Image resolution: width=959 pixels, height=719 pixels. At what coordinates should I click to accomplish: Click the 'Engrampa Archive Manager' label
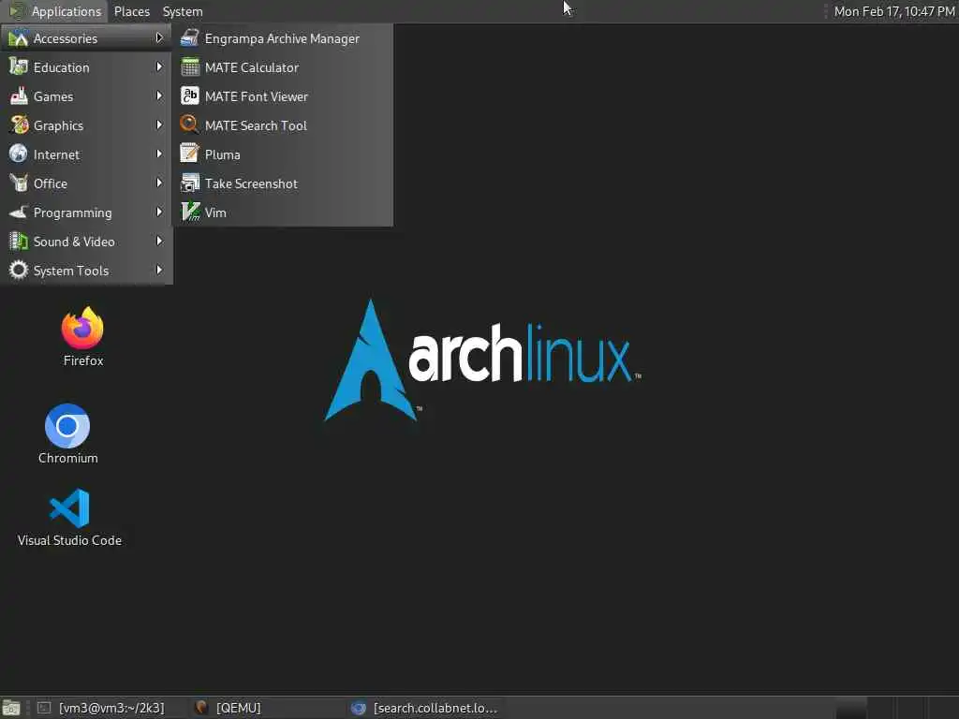[282, 38]
